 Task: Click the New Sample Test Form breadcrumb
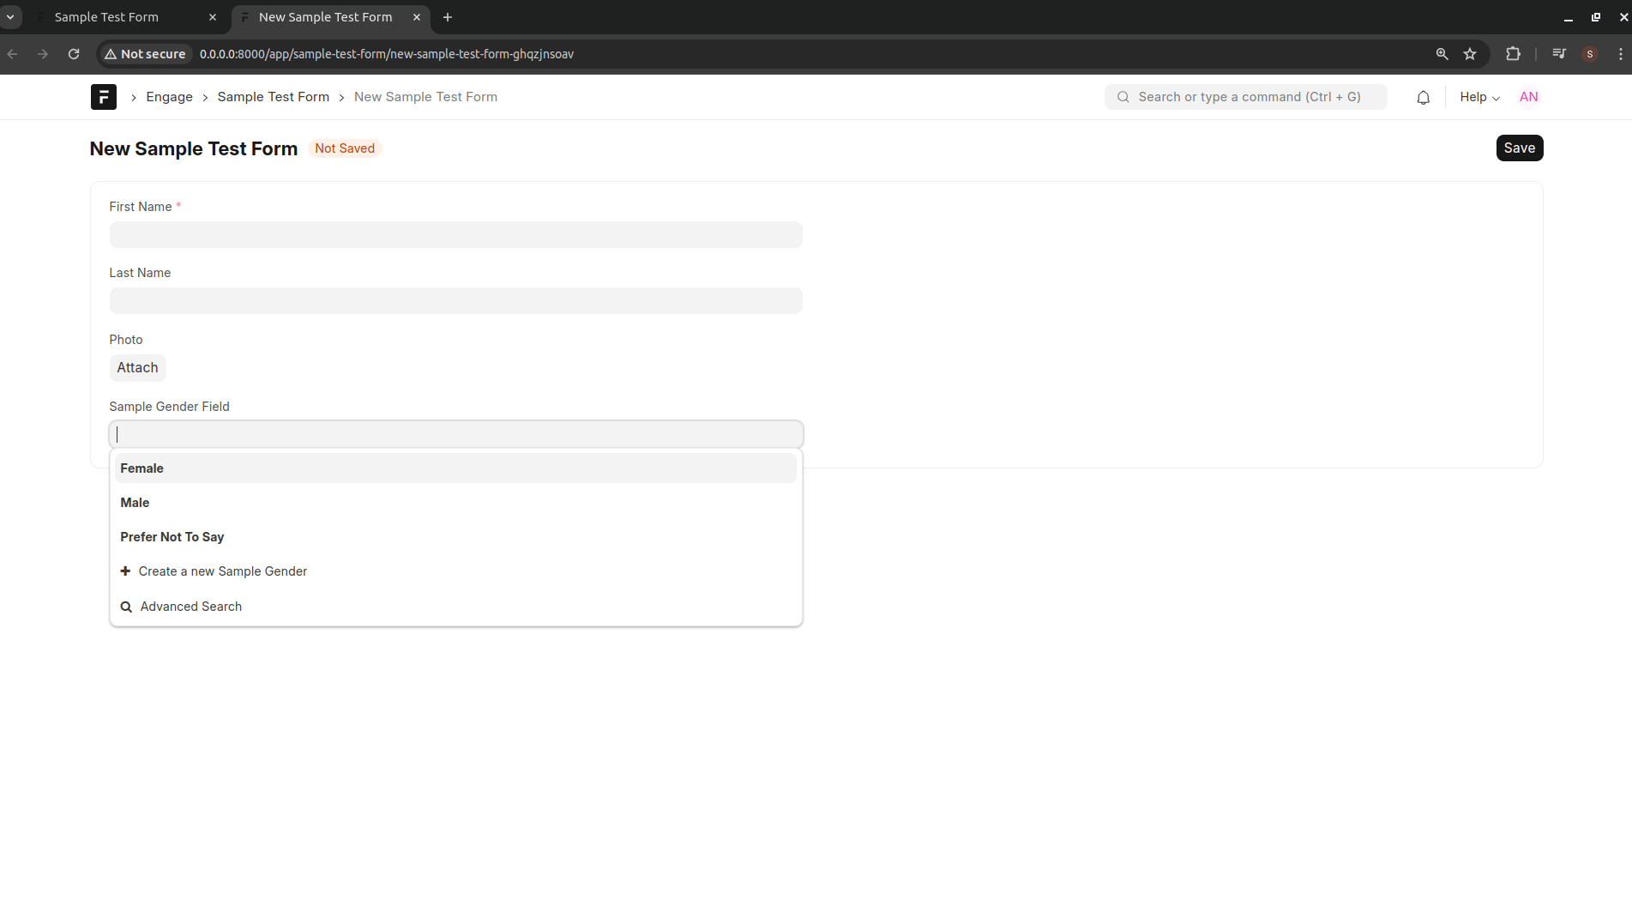coord(425,97)
